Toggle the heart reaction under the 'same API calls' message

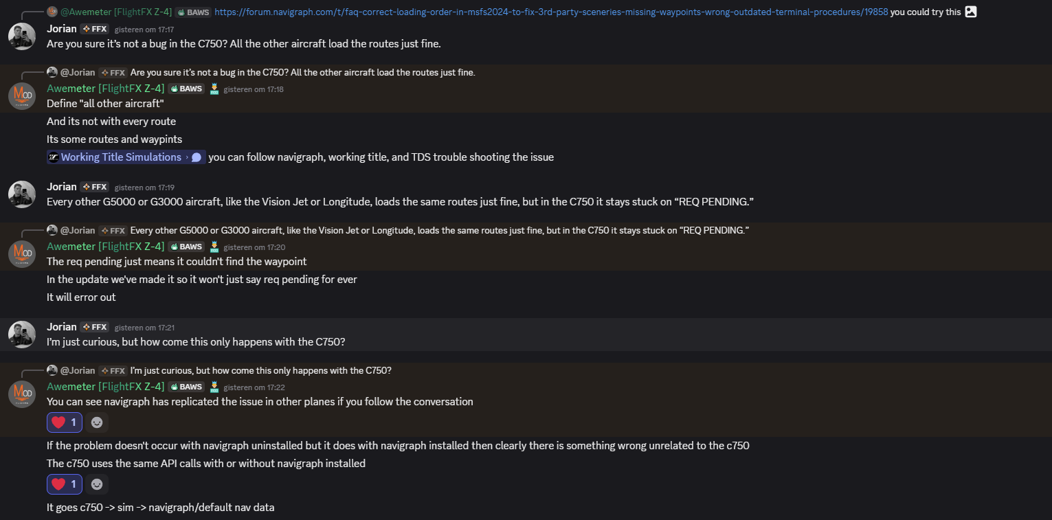(x=65, y=484)
